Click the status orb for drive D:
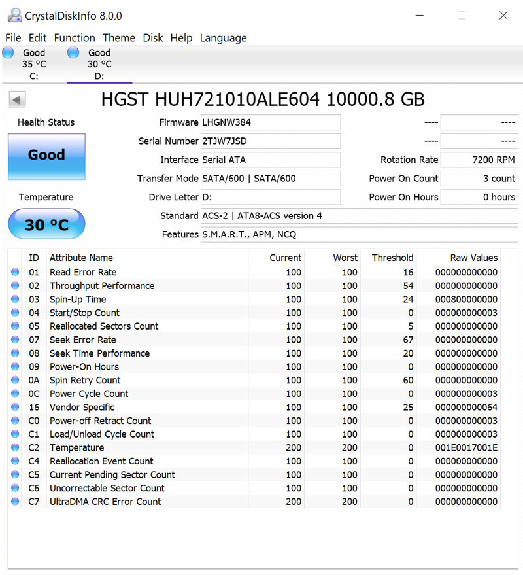The height and width of the screenshot is (575, 523). tap(73, 53)
